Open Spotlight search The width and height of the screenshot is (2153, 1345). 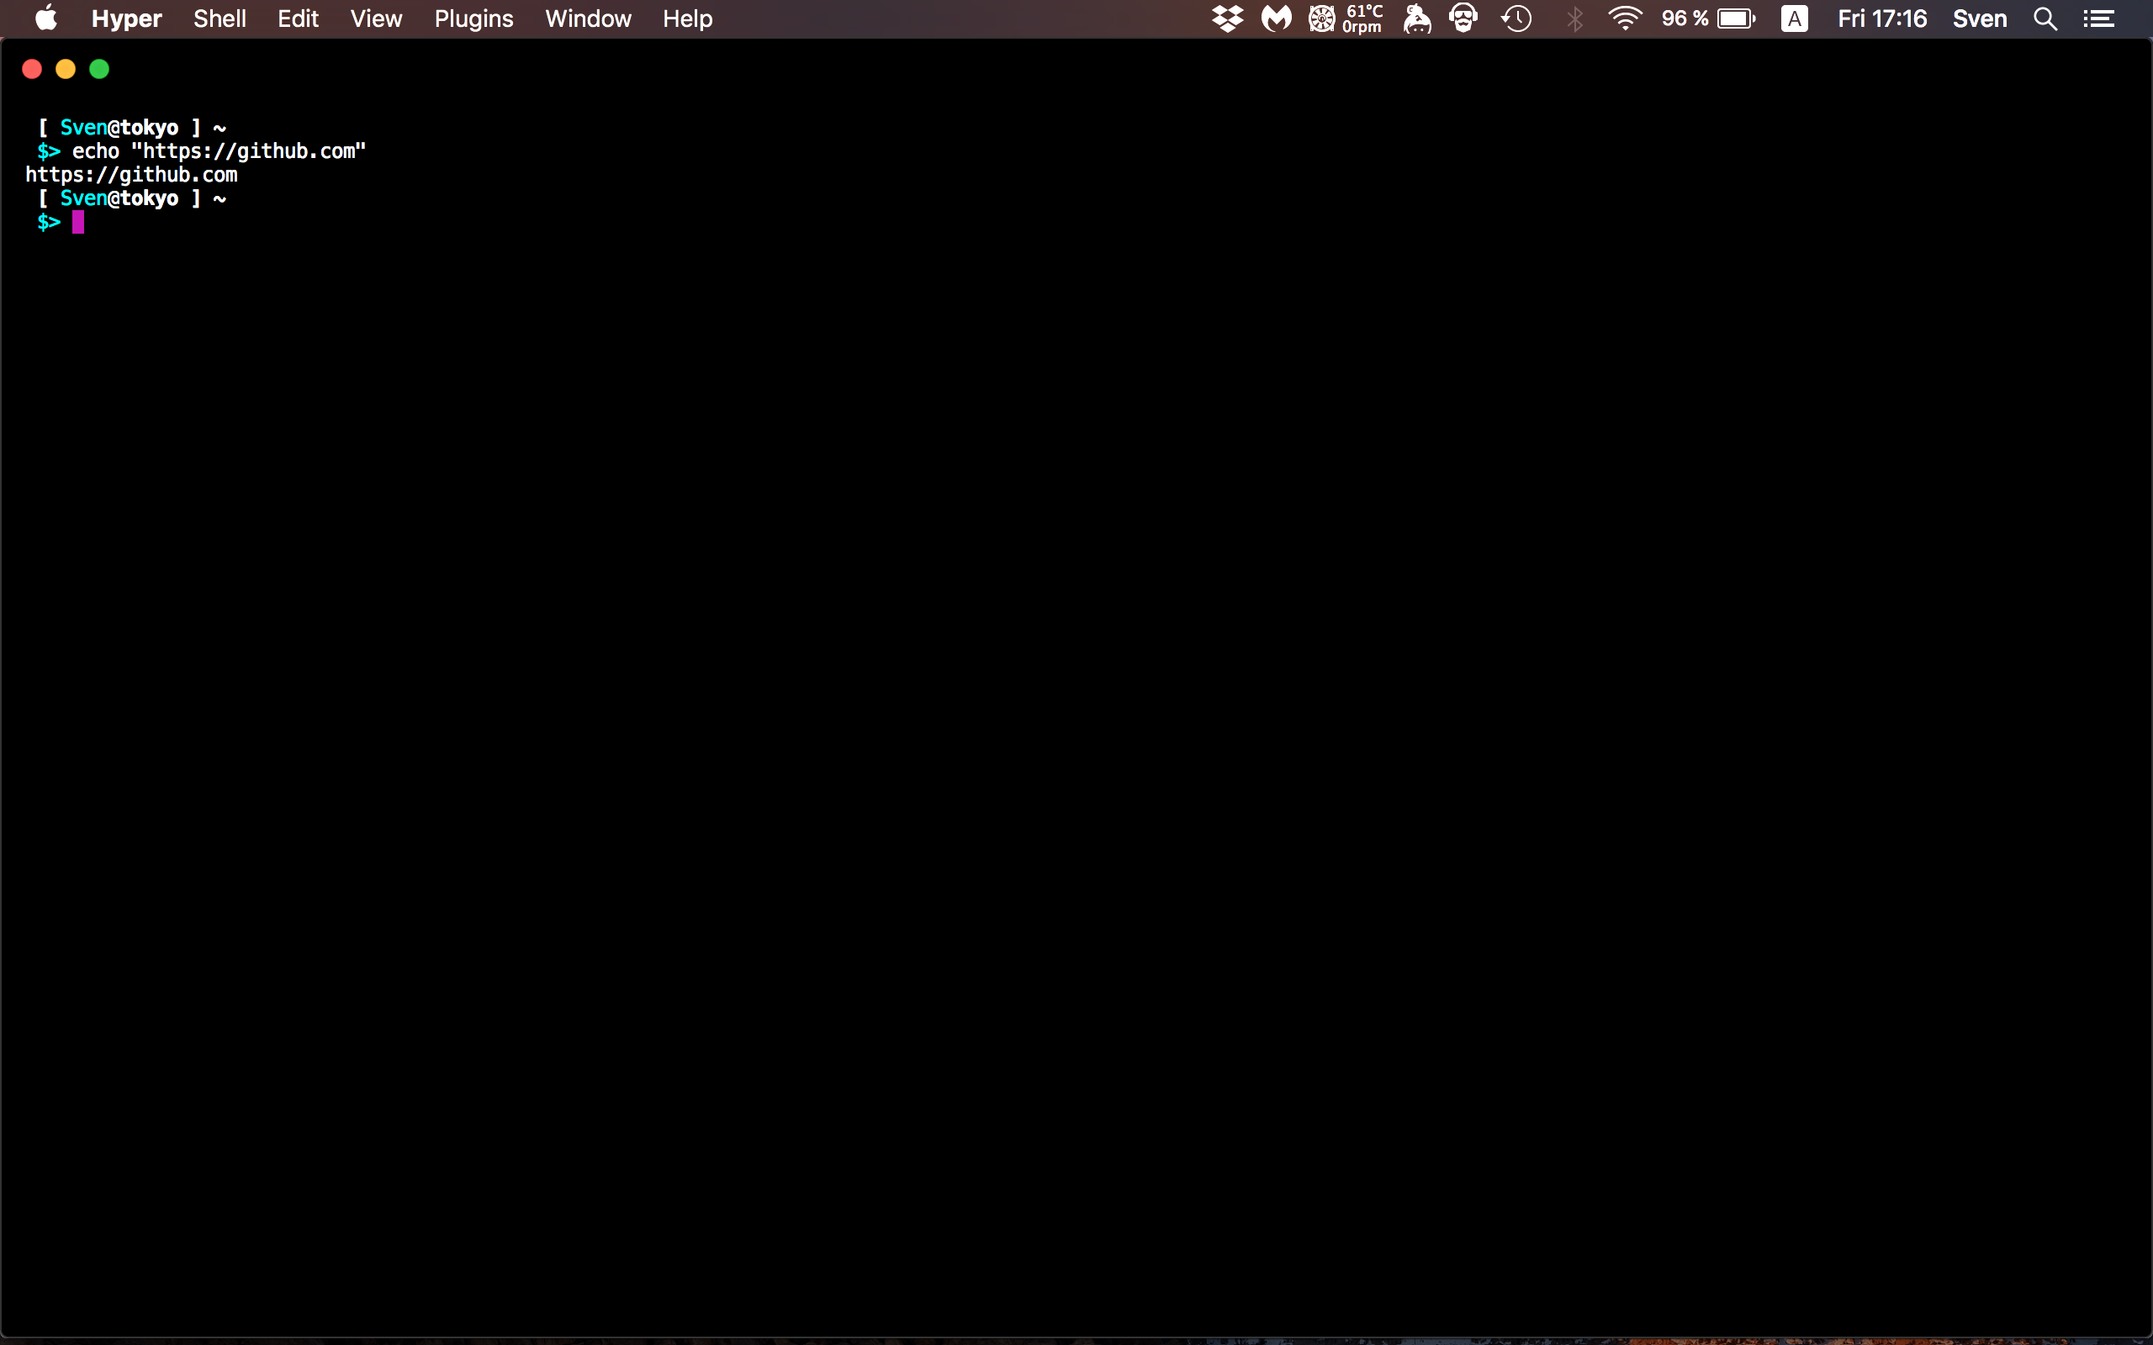[2045, 18]
